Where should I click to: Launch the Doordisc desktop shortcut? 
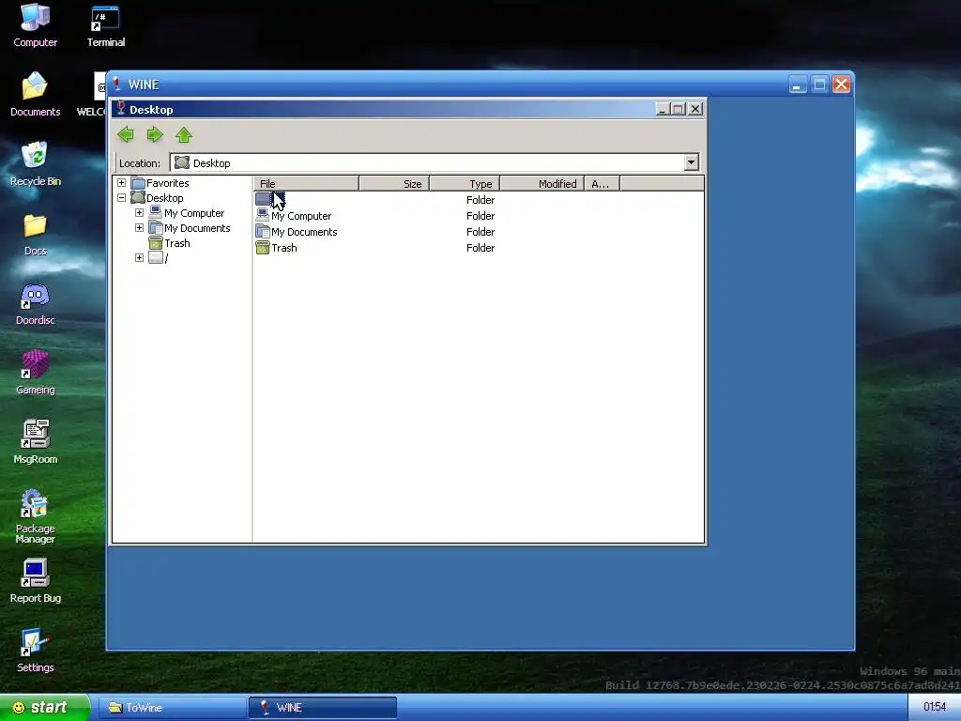point(35,303)
